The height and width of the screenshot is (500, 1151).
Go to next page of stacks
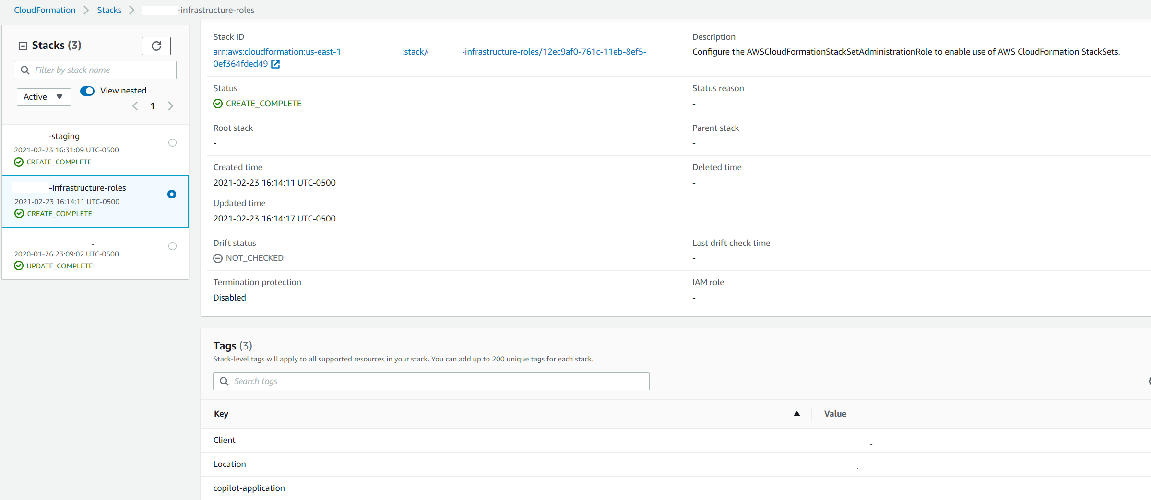170,106
